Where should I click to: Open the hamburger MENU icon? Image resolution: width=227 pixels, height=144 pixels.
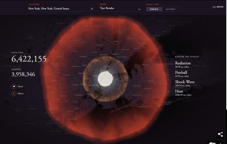[214, 7]
